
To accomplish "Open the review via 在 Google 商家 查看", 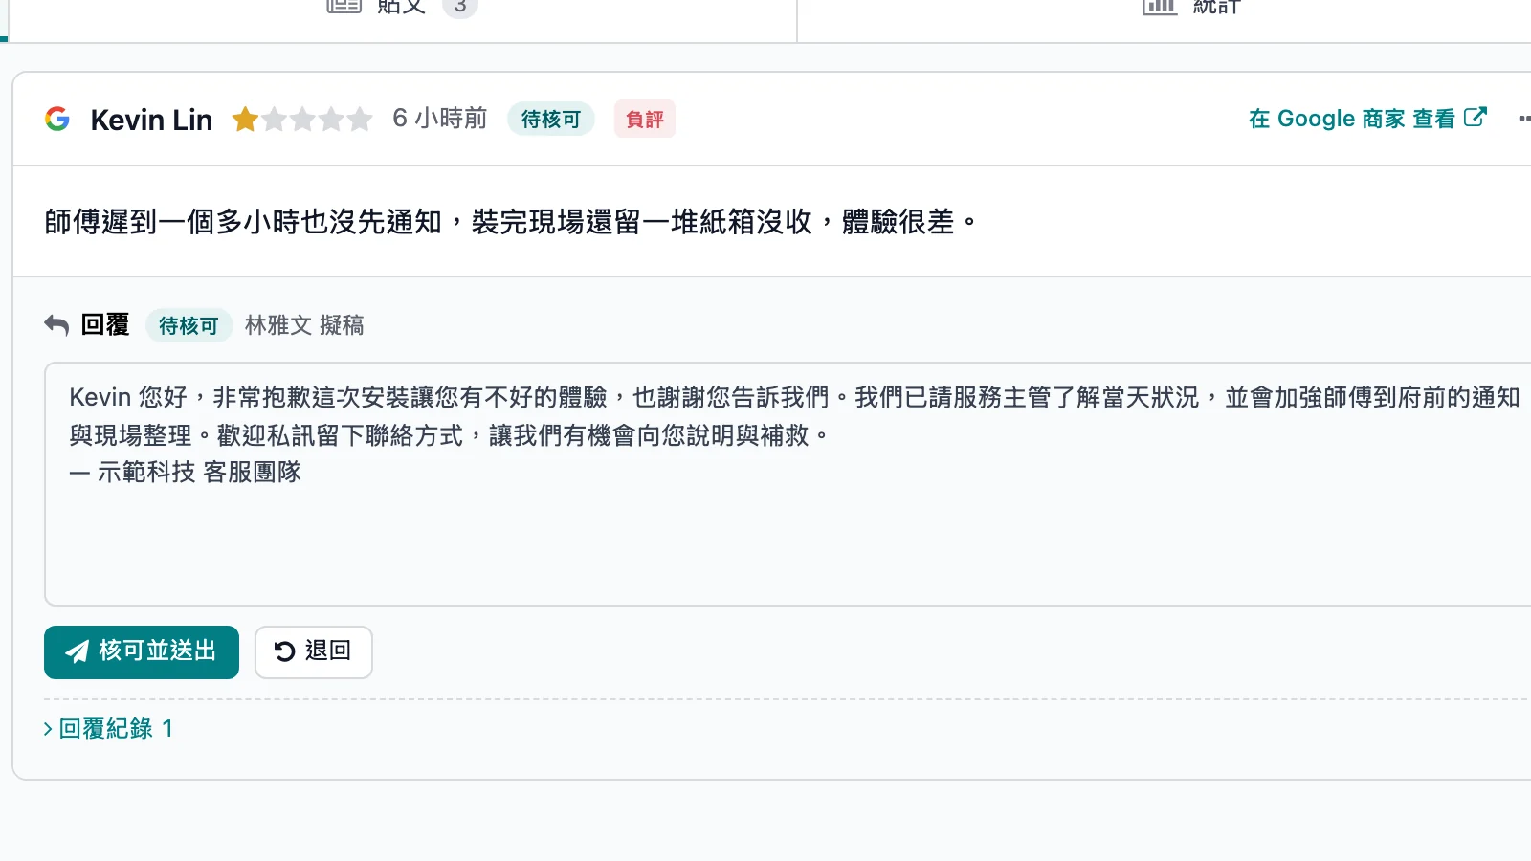I will click(1367, 119).
